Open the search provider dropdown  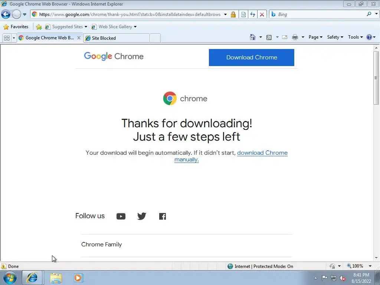(x=376, y=14)
